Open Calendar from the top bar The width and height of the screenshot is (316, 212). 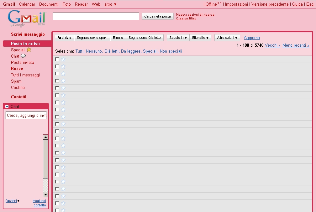click(x=27, y=4)
